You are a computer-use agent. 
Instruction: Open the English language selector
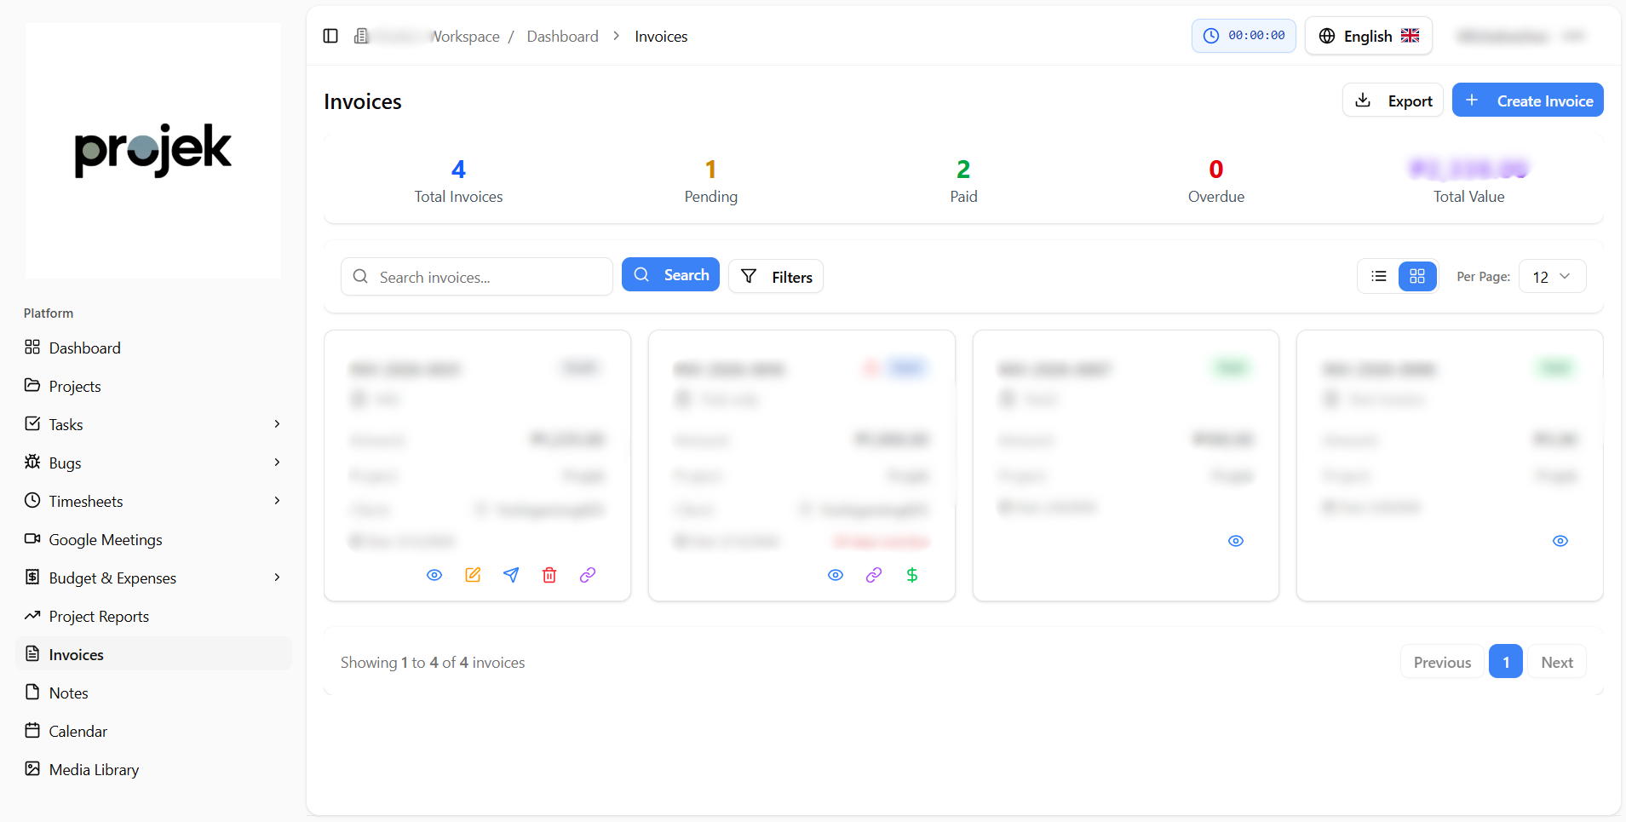1368,36
